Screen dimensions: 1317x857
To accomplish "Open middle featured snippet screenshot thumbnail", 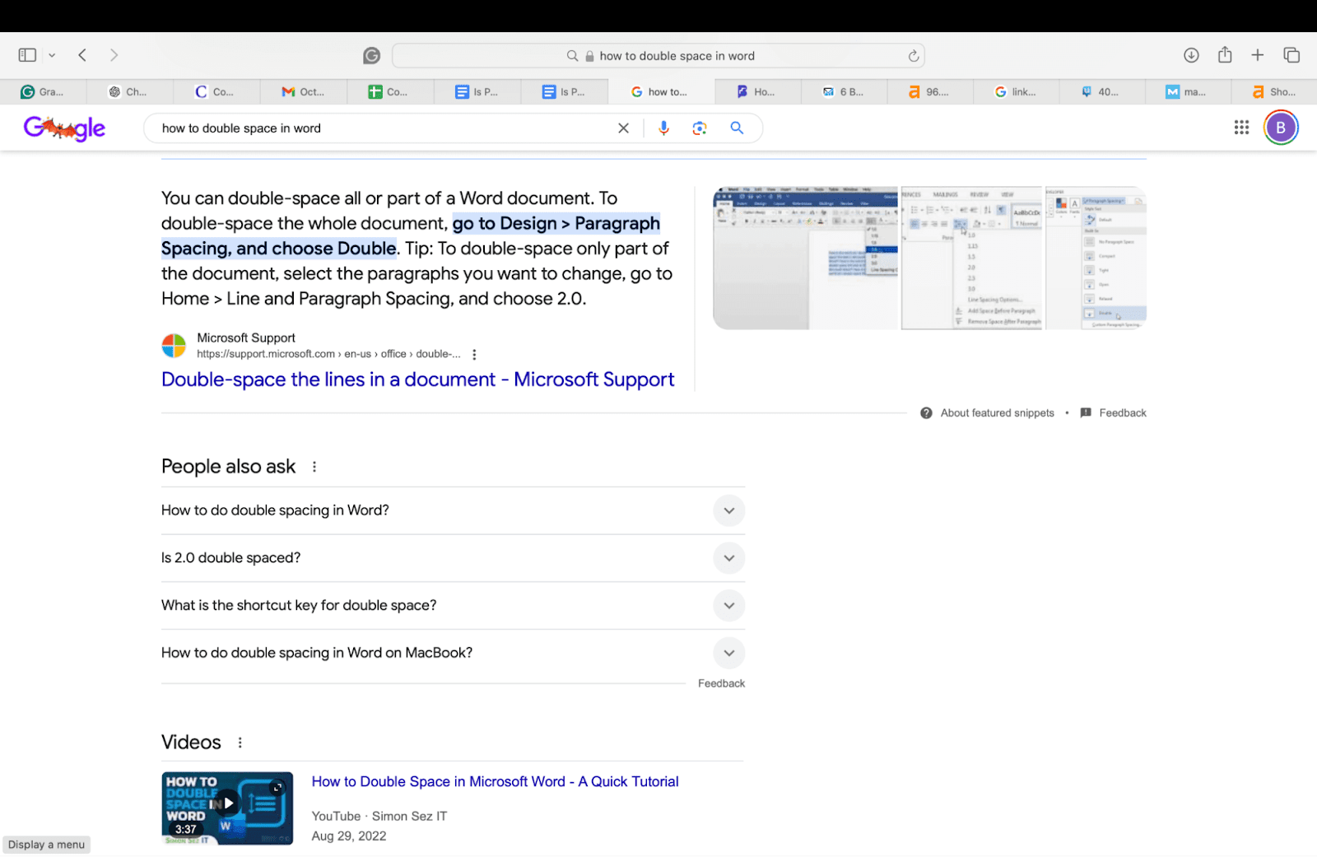I will [971, 258].
